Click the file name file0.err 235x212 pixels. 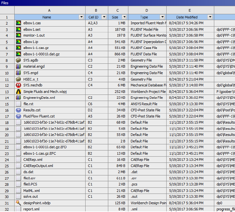29,178
